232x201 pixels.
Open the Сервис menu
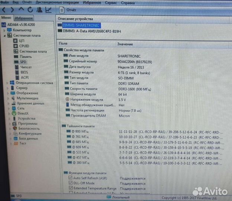pos(111,3)
